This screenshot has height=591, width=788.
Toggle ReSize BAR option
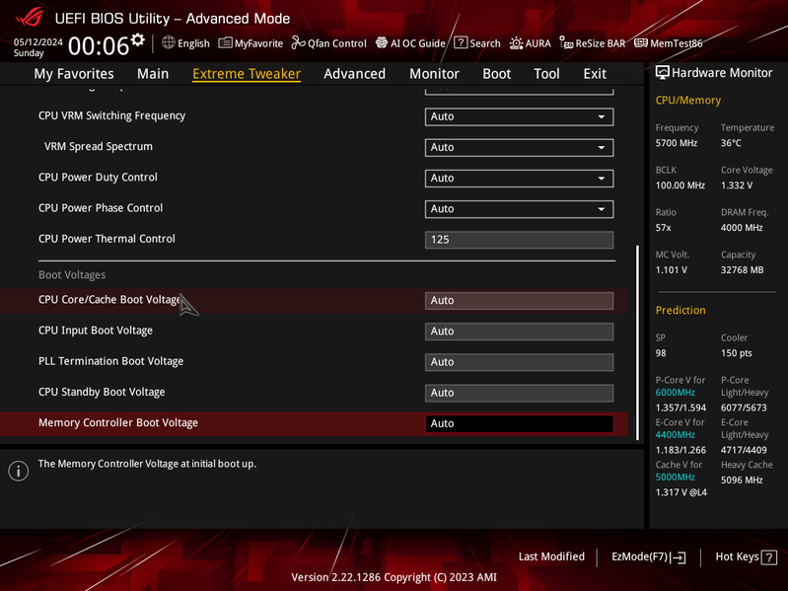[x=593, y=43]
